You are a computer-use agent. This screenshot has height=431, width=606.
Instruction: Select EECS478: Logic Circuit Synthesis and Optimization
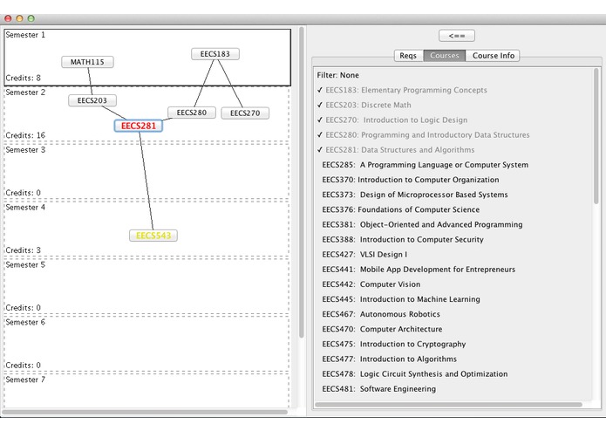415,374
